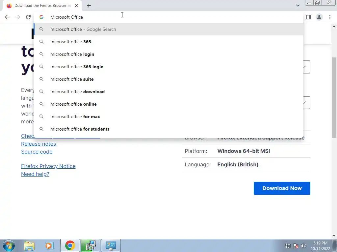This screenshot has height=252, width=337.
Task: Select 'microsoft office - Google Search' suggestion
Action: pyautogui.click(x=169, y=29)
